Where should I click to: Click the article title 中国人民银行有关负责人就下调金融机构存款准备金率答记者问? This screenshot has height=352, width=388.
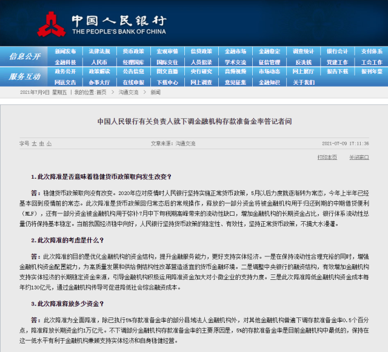pyautogui.click(x=195, y=121)
